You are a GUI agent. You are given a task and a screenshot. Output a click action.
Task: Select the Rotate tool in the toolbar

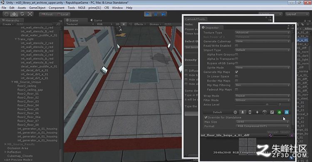pos(22,14)
